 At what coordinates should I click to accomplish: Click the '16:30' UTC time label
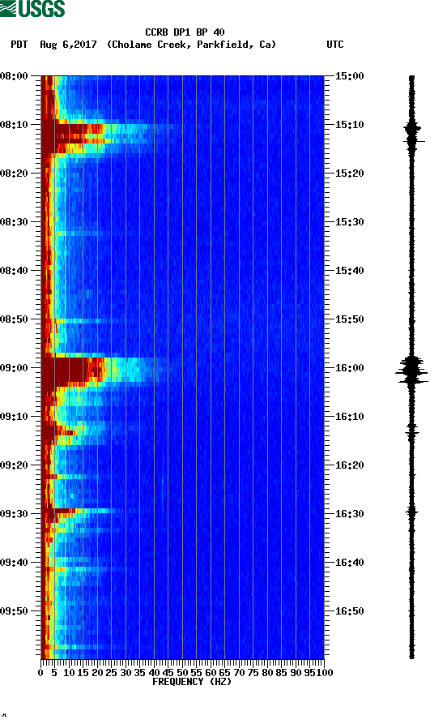point(349,514)
